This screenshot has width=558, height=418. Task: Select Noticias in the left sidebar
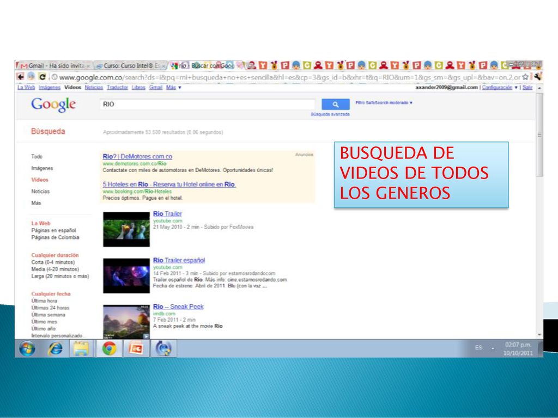pos(40,191)
